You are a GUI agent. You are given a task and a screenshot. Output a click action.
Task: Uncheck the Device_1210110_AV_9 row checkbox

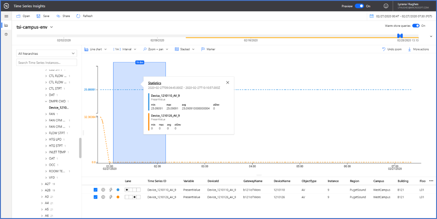(95, 190)
